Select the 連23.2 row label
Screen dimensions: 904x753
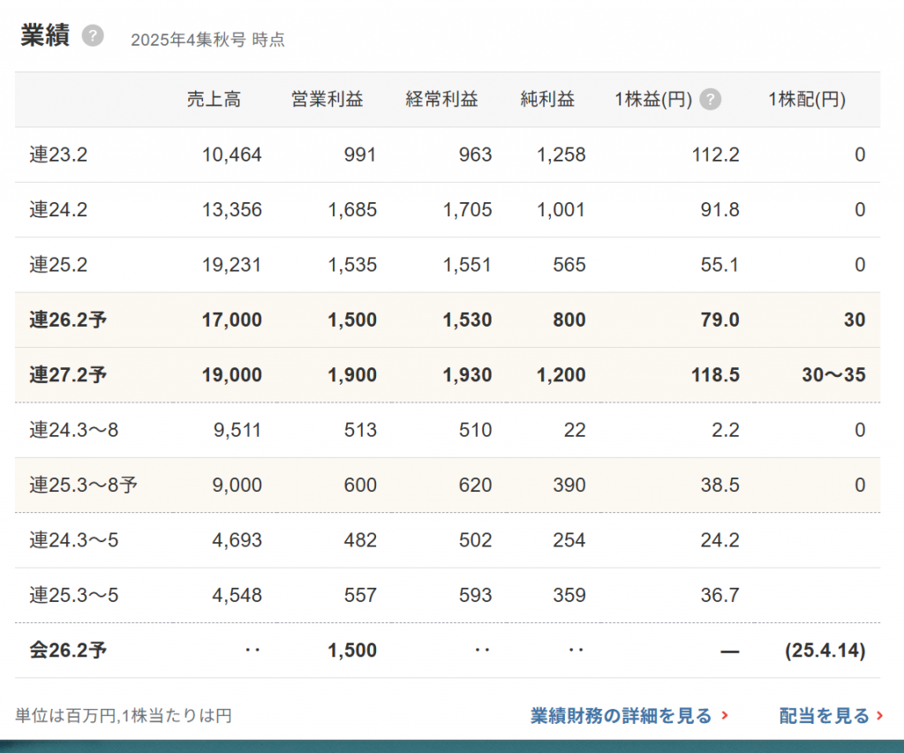click(58, 155)
